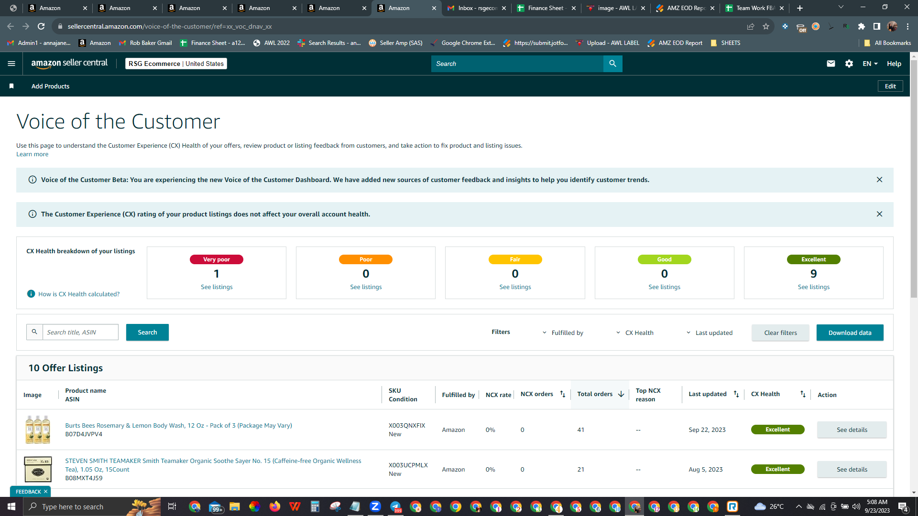Bookmark this page with the star icon
The width and height of the screenshot is (918, 516).
766,26
